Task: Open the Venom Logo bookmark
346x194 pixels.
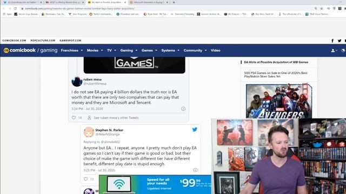Action: (26, 14)
